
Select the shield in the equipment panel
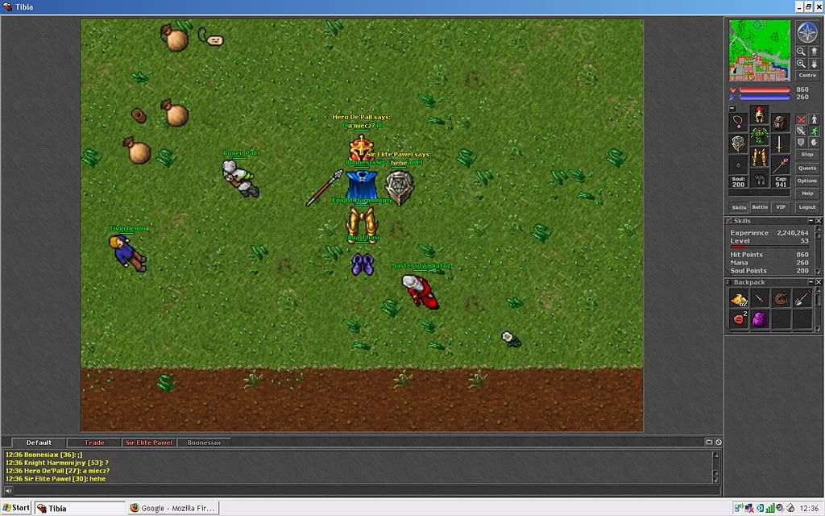coord(738,144)
